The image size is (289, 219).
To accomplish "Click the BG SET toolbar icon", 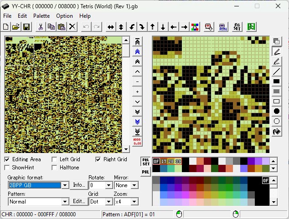I will [x=237, y=27].
